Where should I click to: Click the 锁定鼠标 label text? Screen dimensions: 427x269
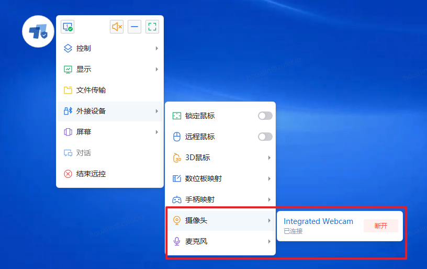(x=200, y=116)
